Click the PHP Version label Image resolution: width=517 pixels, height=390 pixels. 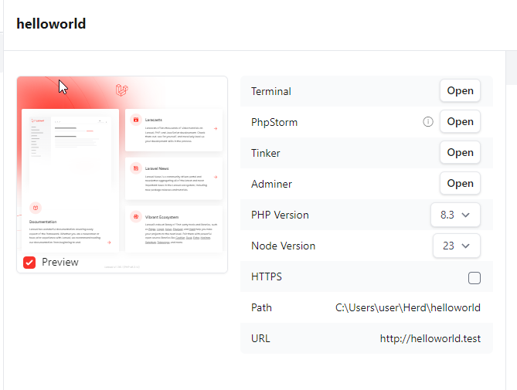[x=280, y=215]
